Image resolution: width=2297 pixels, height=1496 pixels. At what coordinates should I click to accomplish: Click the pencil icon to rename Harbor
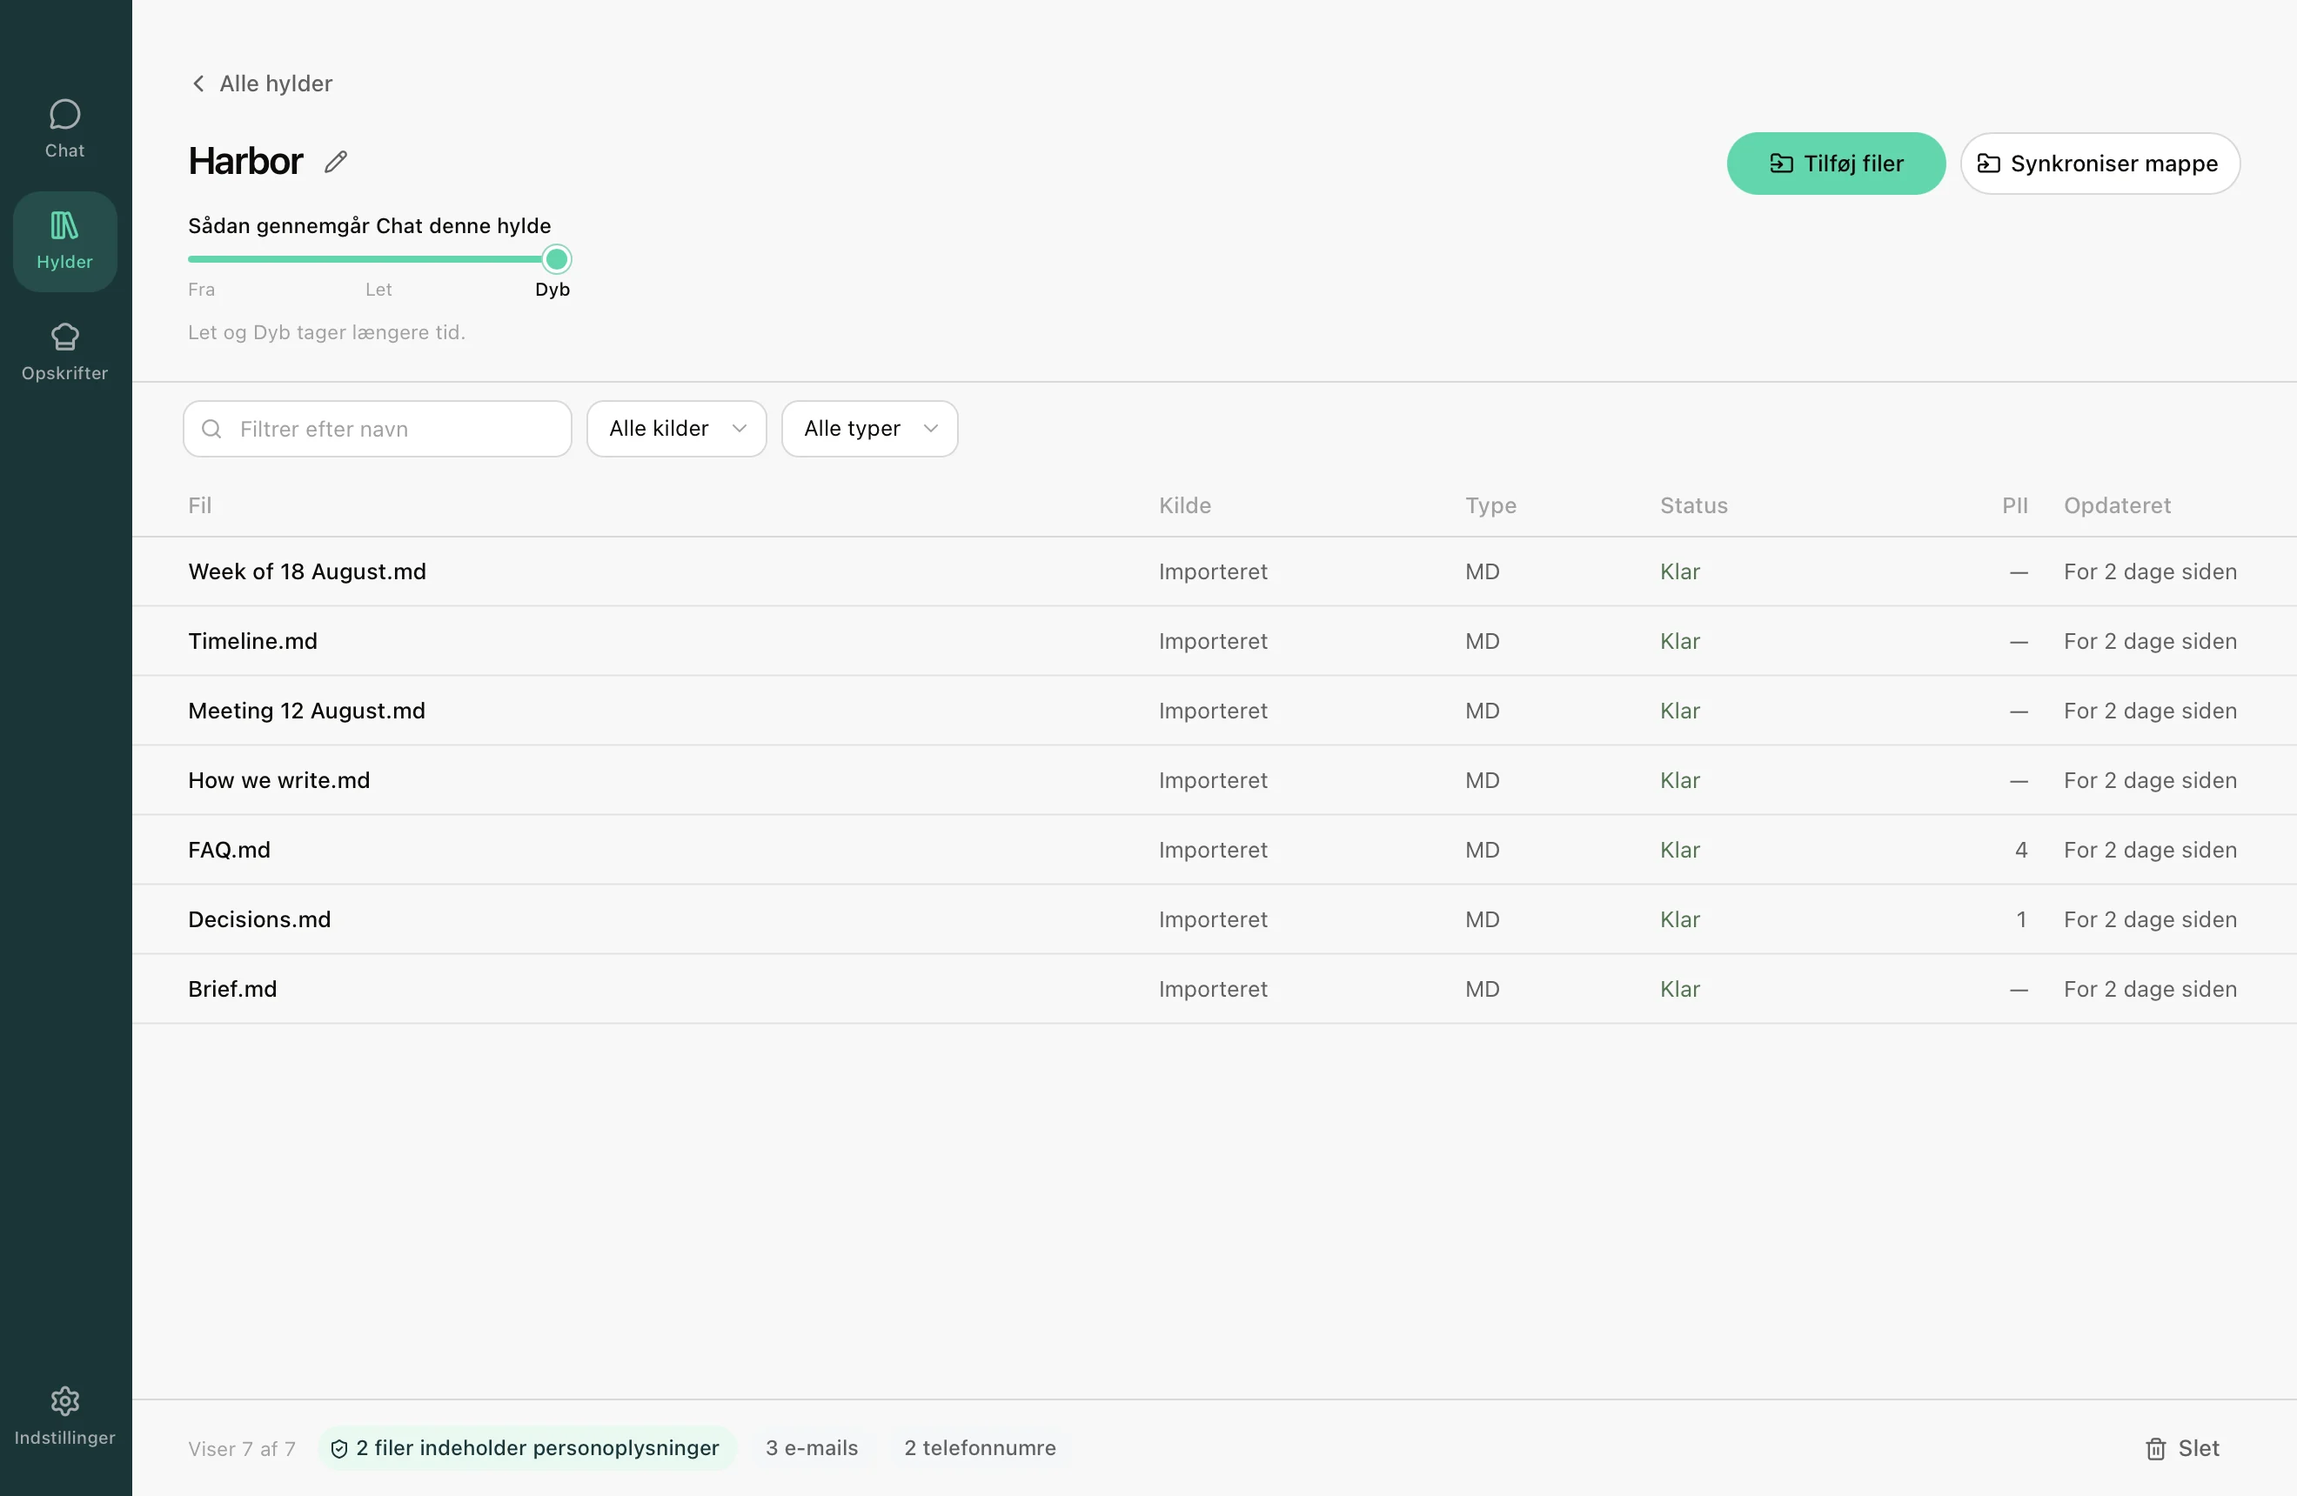pyautogui.click(x=336, y=161)
